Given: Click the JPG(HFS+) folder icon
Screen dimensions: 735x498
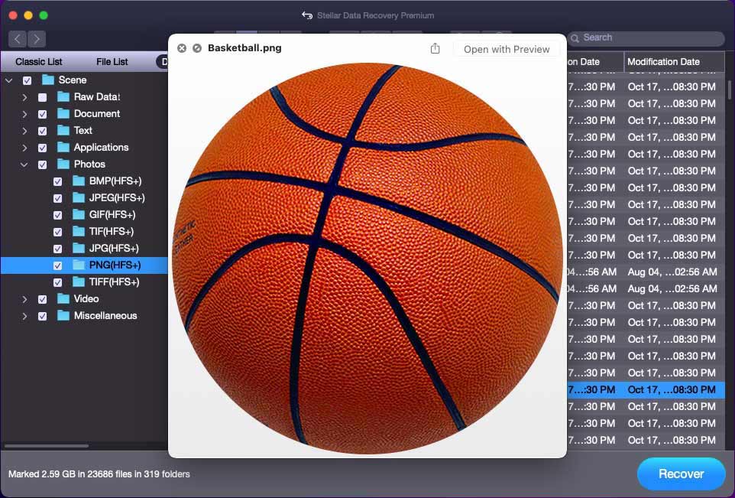Looking at the screenshot, I should [79, 249].
